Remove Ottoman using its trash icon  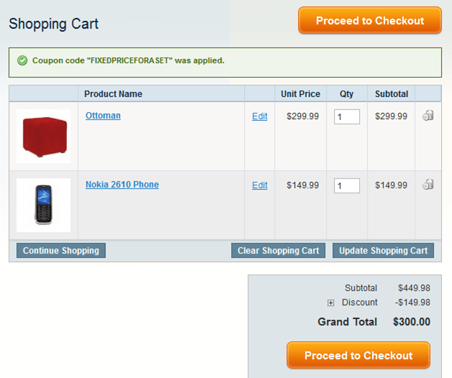[x=428, y=116]
